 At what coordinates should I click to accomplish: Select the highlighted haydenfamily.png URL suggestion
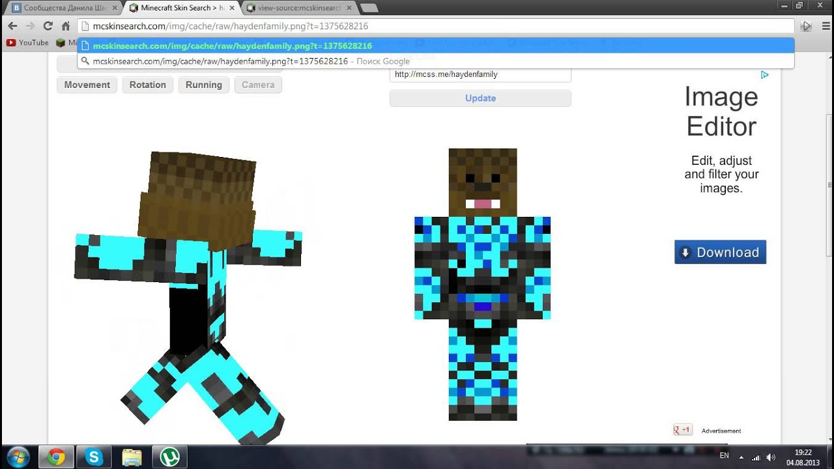(435, 46)
